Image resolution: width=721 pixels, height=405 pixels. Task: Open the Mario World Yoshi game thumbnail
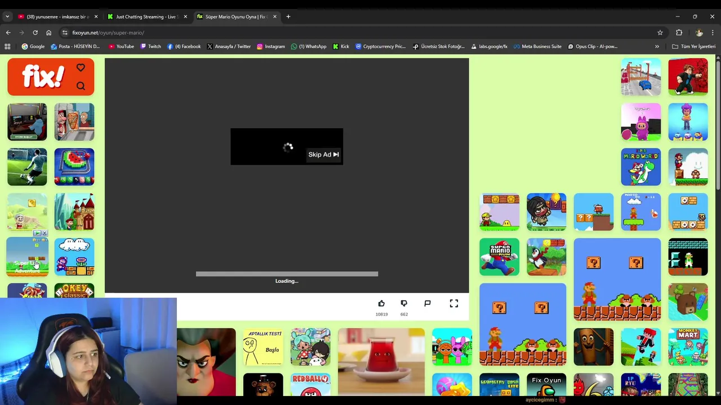(641, 167)
